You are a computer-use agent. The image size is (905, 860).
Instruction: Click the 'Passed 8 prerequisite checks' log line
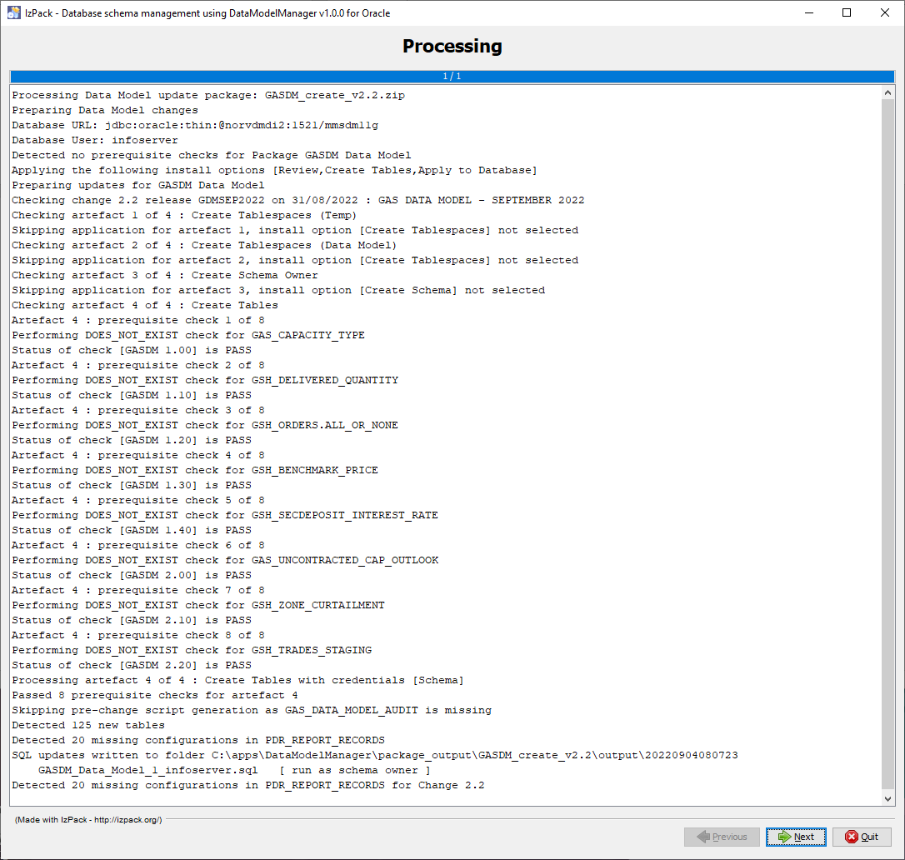(x=155, y=695)
